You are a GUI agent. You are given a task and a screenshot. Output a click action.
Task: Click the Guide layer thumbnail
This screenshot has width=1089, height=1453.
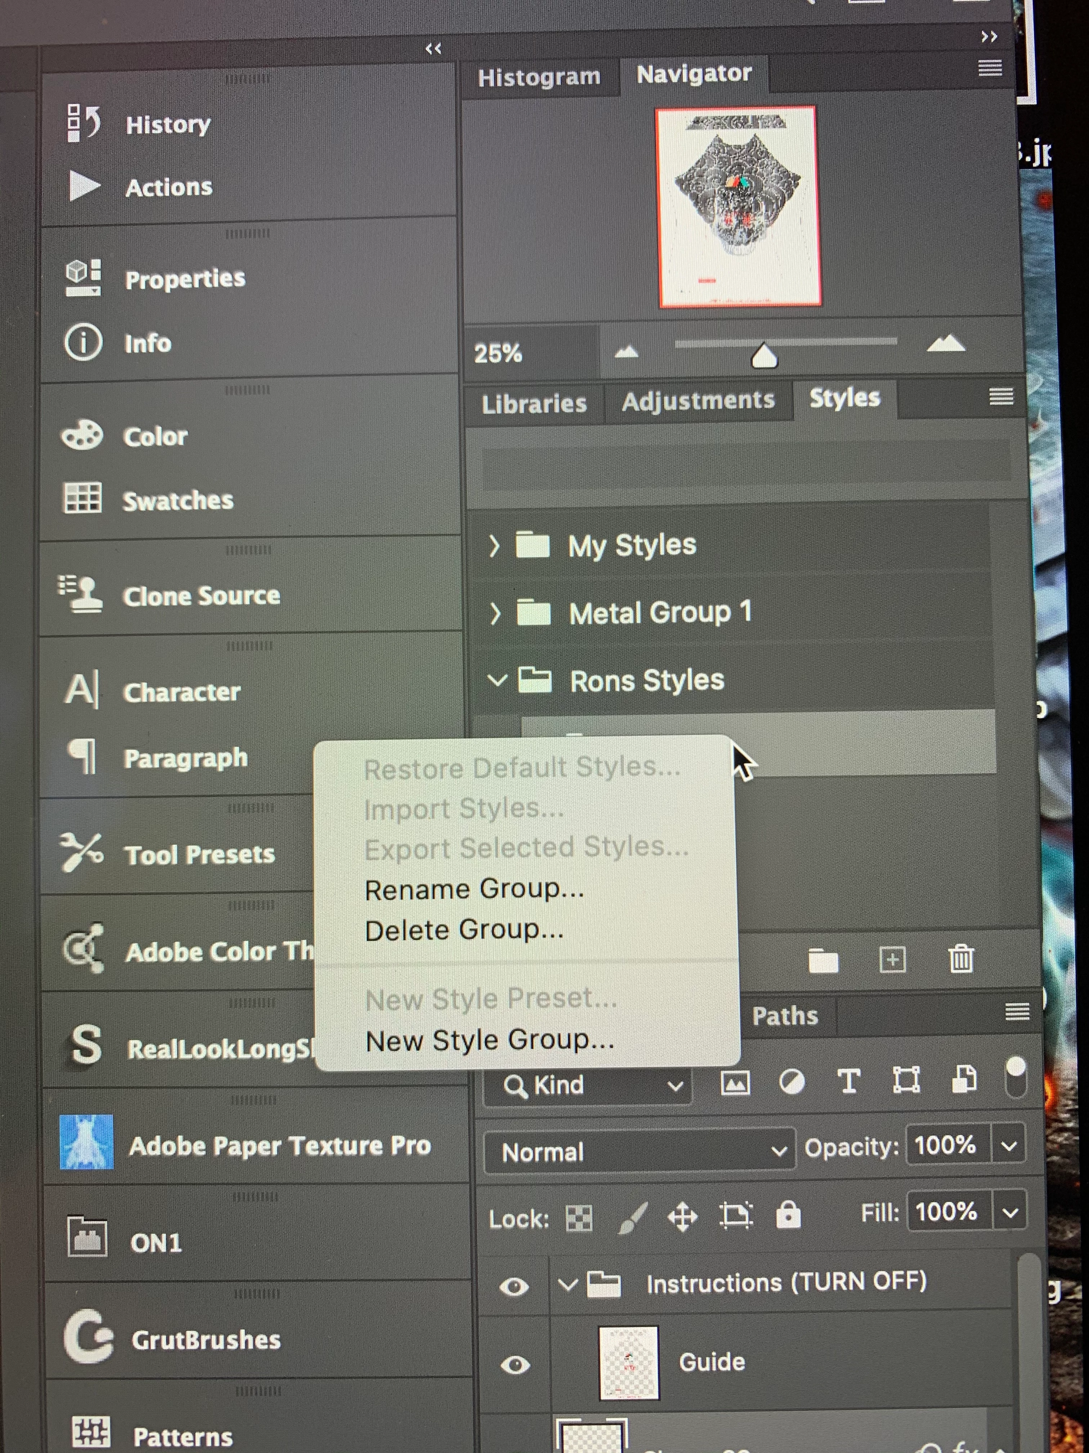629,1362
